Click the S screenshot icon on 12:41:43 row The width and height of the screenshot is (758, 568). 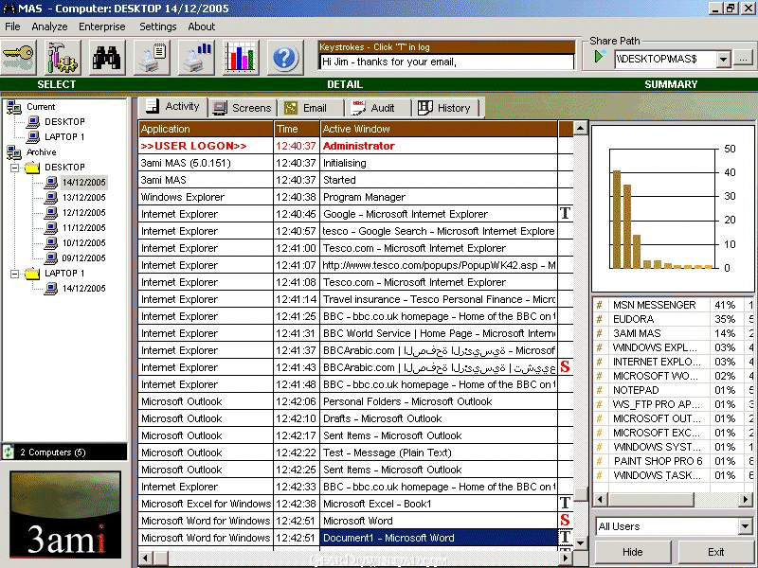565,367
